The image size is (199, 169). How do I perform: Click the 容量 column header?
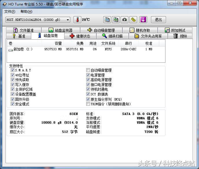tap(53, 44)
